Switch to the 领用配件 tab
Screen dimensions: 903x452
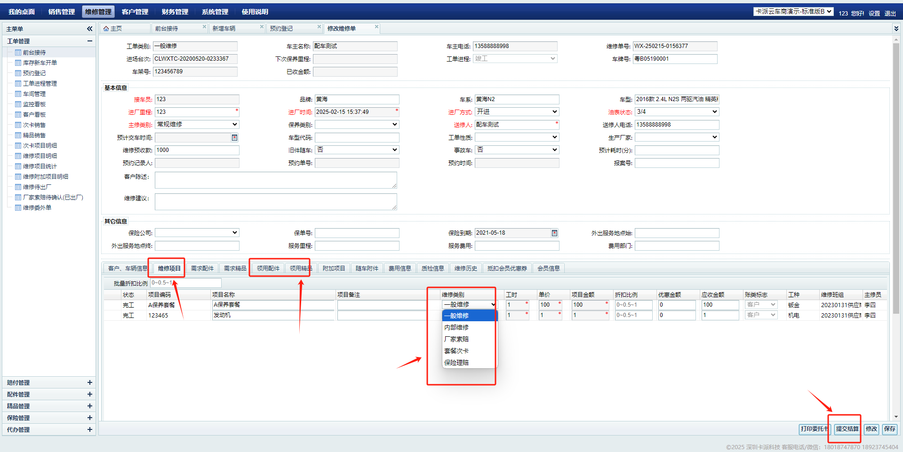pos(268,269)
